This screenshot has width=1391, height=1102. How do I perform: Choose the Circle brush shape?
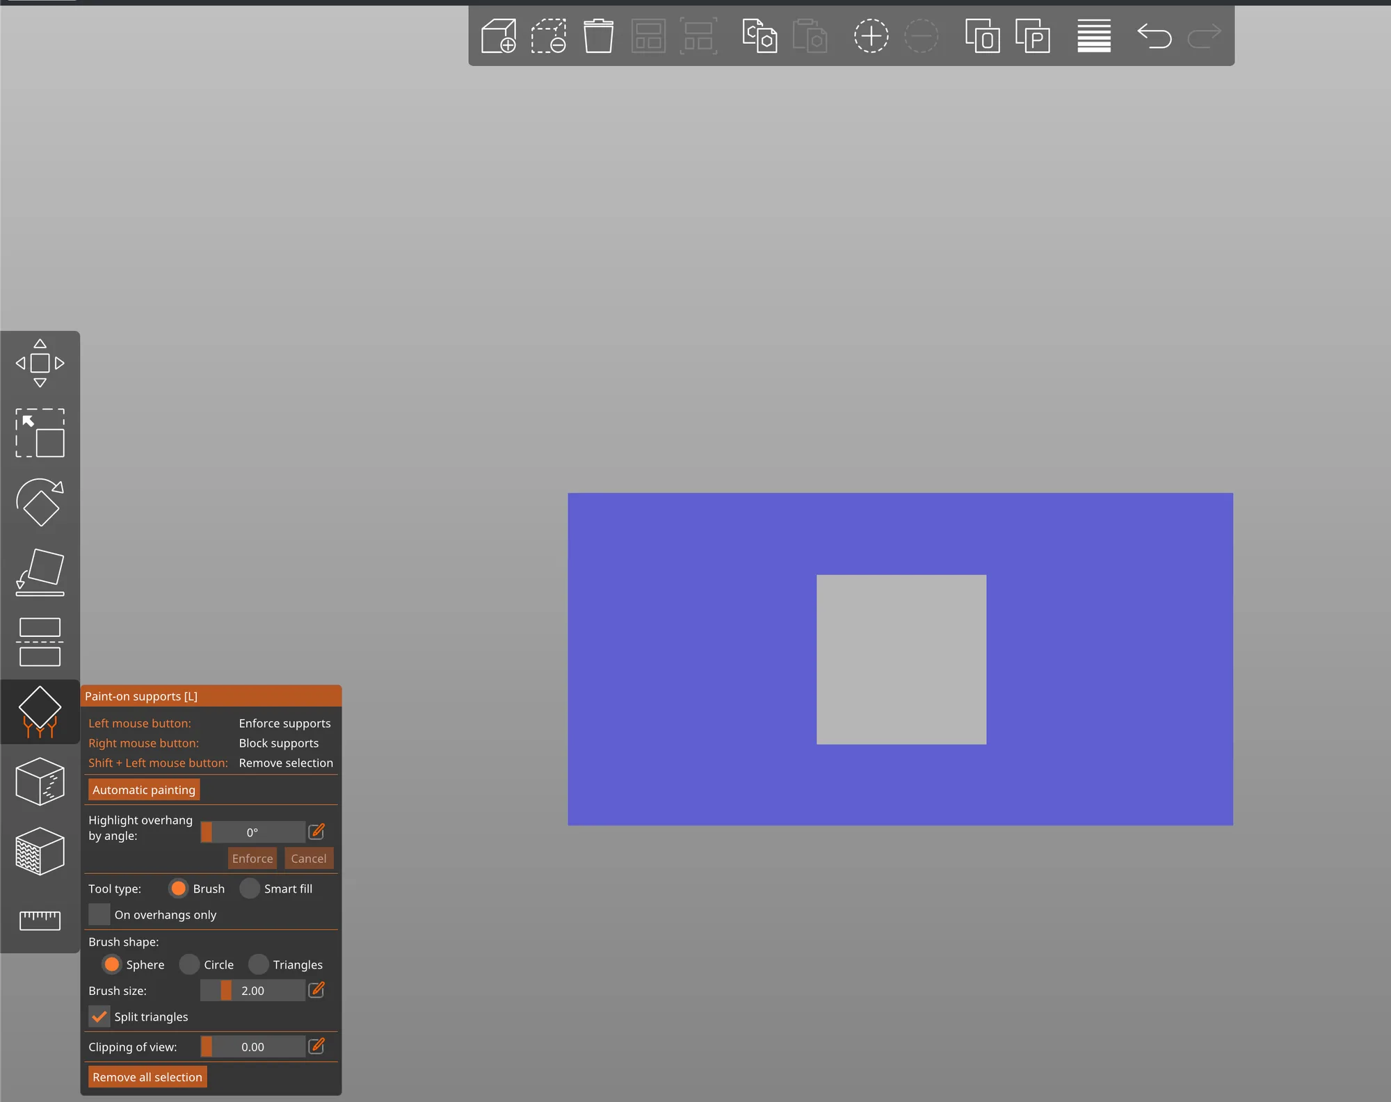189,964
